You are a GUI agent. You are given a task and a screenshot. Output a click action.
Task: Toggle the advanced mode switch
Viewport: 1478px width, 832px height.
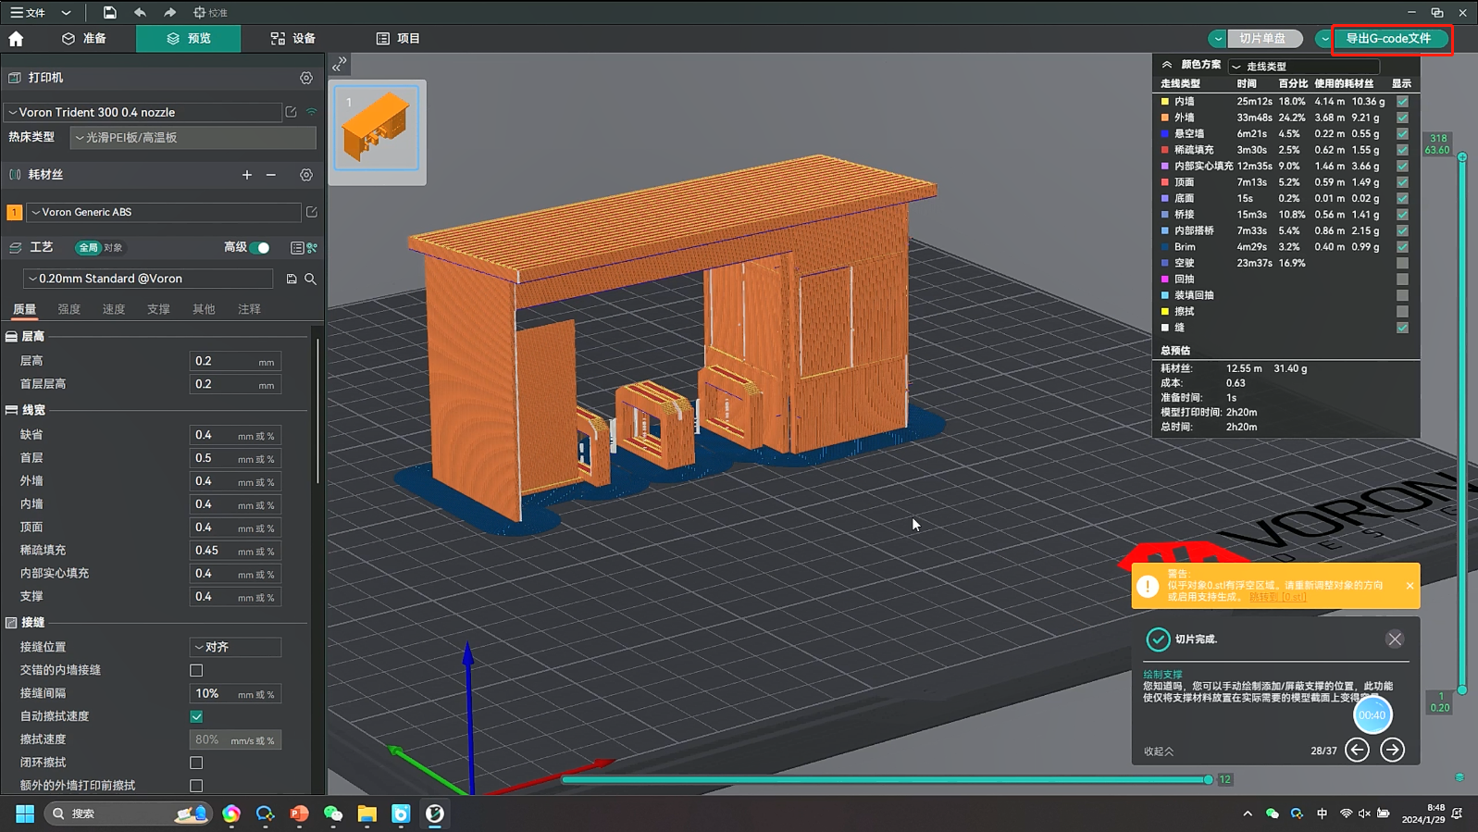click(262, 248)
